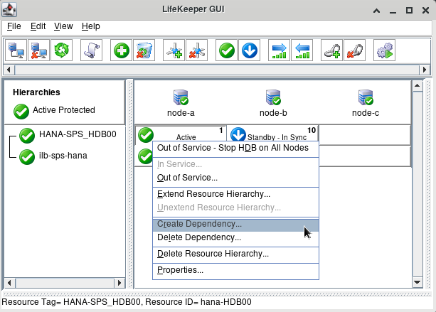436x312 pixels.
Task: Click the LifeKeeper application icon in title bar
Action: (9, 10)
